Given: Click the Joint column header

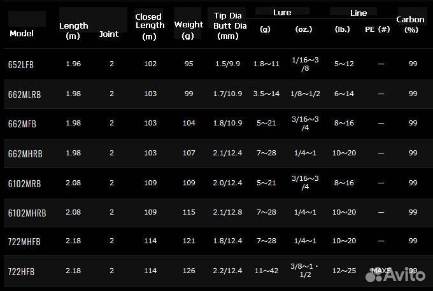Looking at the screenshot, I should (x=109, y=34).
